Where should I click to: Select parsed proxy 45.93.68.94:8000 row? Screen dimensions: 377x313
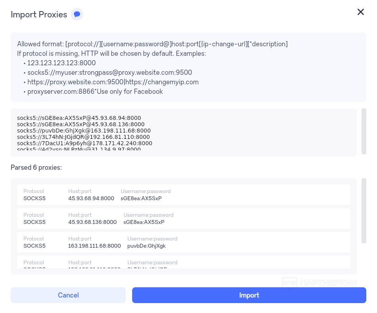point(183,195)
